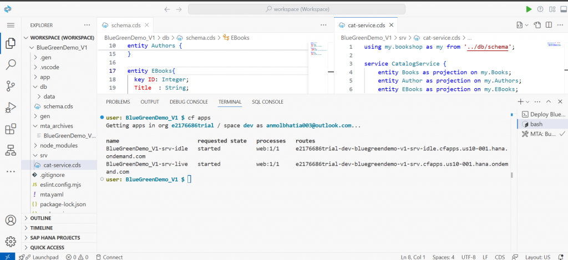Open the Storyboard hierarchy icon in activity bar
Viewport: 568px width, 260px height.
(11, 150)
